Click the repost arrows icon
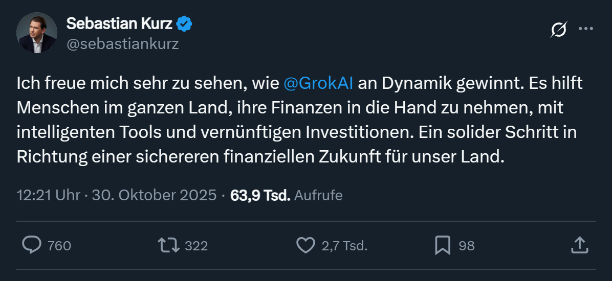Viewport: 612px width, 281px height. pyautogui.click(x=169, y=246)
